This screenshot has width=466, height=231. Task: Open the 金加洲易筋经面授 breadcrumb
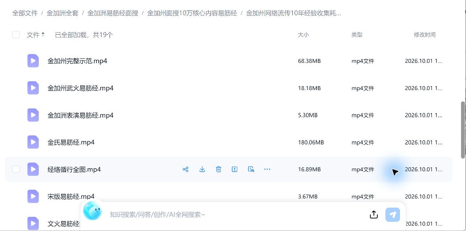113,13
